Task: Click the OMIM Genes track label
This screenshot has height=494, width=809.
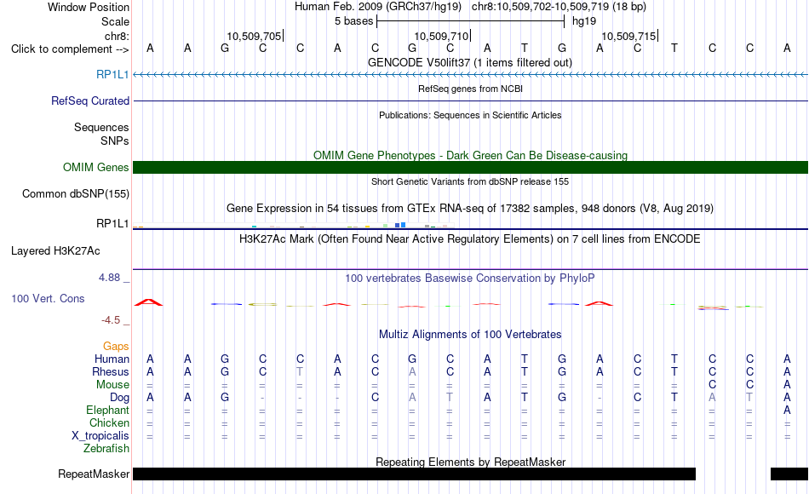Action: coord(96,167)
